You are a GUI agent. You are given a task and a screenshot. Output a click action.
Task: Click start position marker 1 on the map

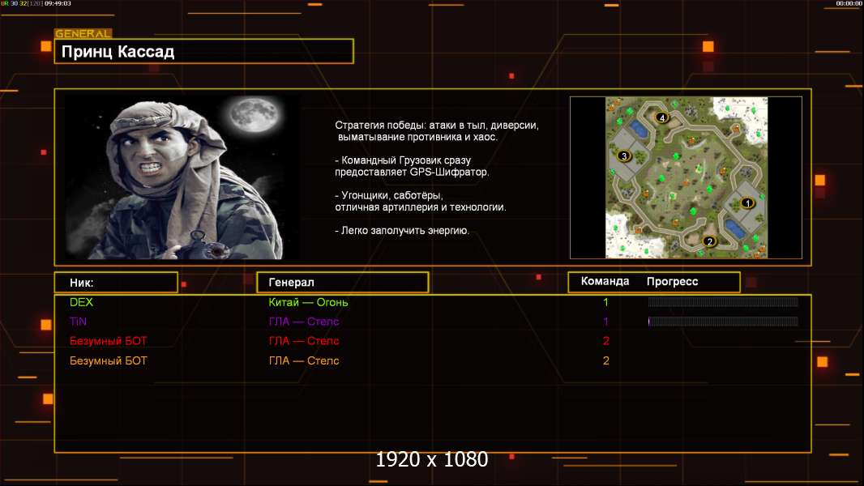[x=747, y=203]
